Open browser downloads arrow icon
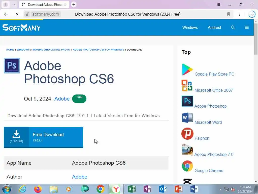The height and width of the screenshot is (194, 258). (252, 14)
